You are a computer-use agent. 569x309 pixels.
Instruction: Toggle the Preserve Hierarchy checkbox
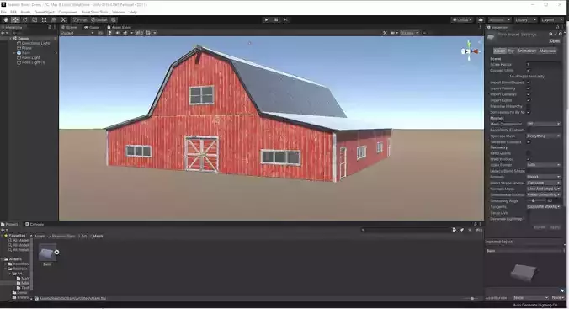point(529,106)
